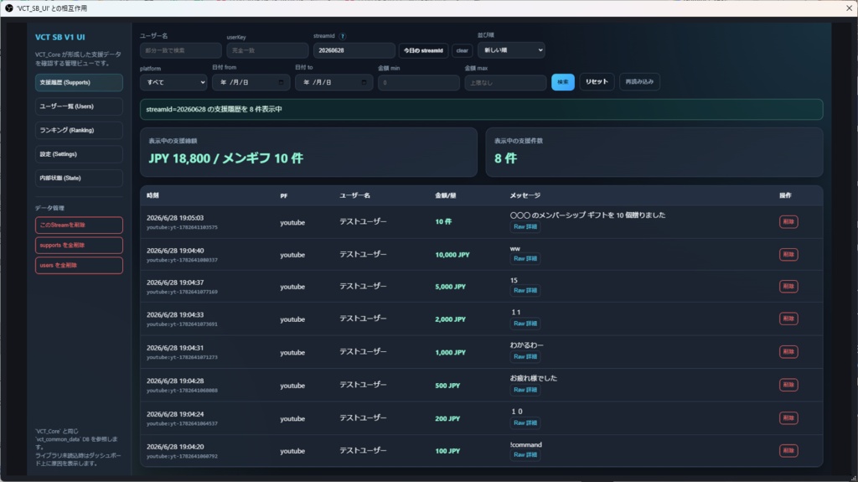Click the 再読み込み reload button
This screenshot has height=482, width=858.
click(x=639, y=81)
